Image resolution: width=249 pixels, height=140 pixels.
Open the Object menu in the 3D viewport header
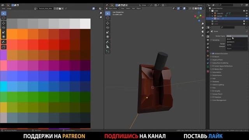click(x=139, y=9)
